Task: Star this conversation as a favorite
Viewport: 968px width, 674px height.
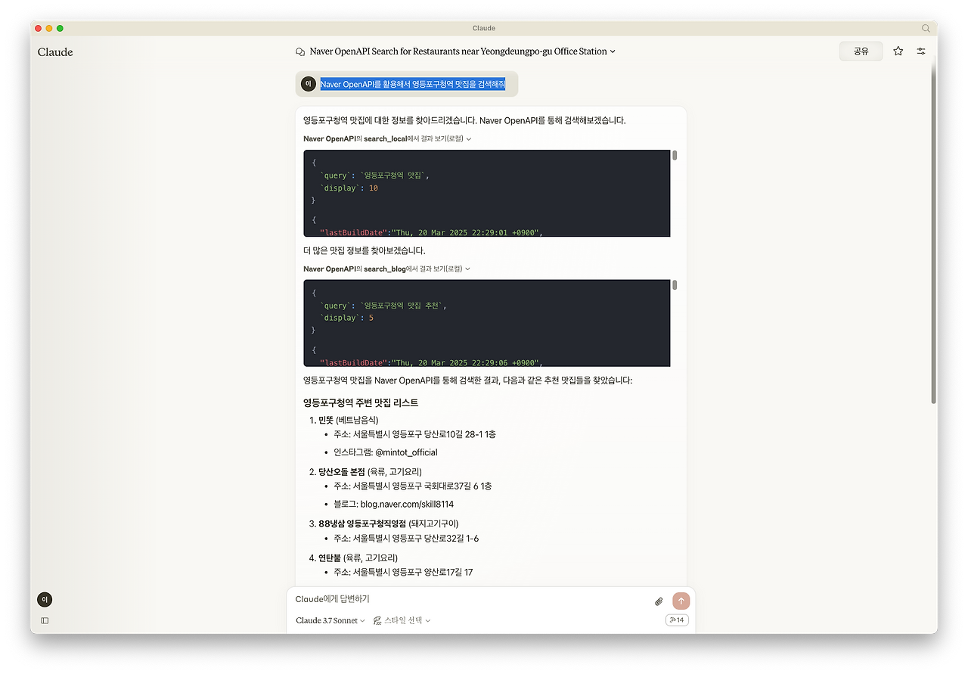Action: [x=898, y=51]
